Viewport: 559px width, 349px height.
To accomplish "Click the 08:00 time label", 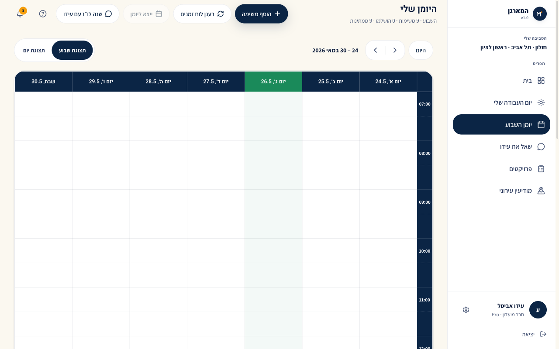I will click(424, 154).
